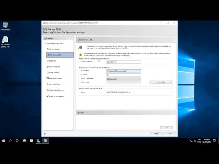
Task: Click the ENG INTL language indicator
Action: pyautogui.click(x=199, y=141)
